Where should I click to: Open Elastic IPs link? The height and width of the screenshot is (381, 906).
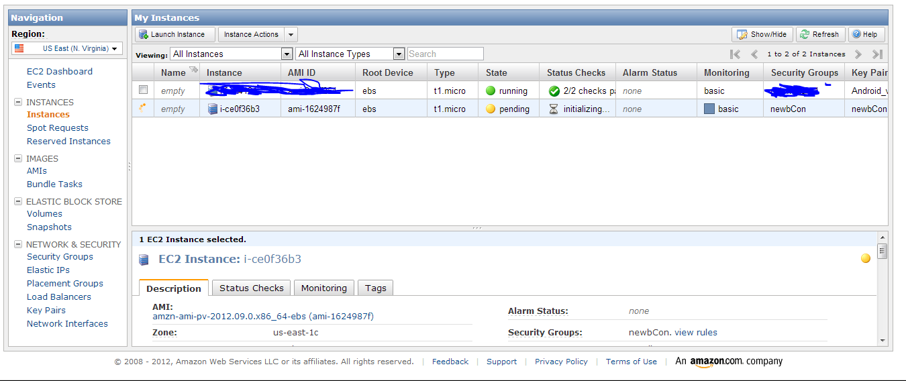pos(48,270)
